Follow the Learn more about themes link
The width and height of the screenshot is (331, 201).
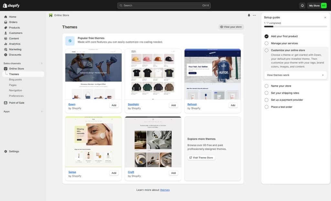coord(165,190)
